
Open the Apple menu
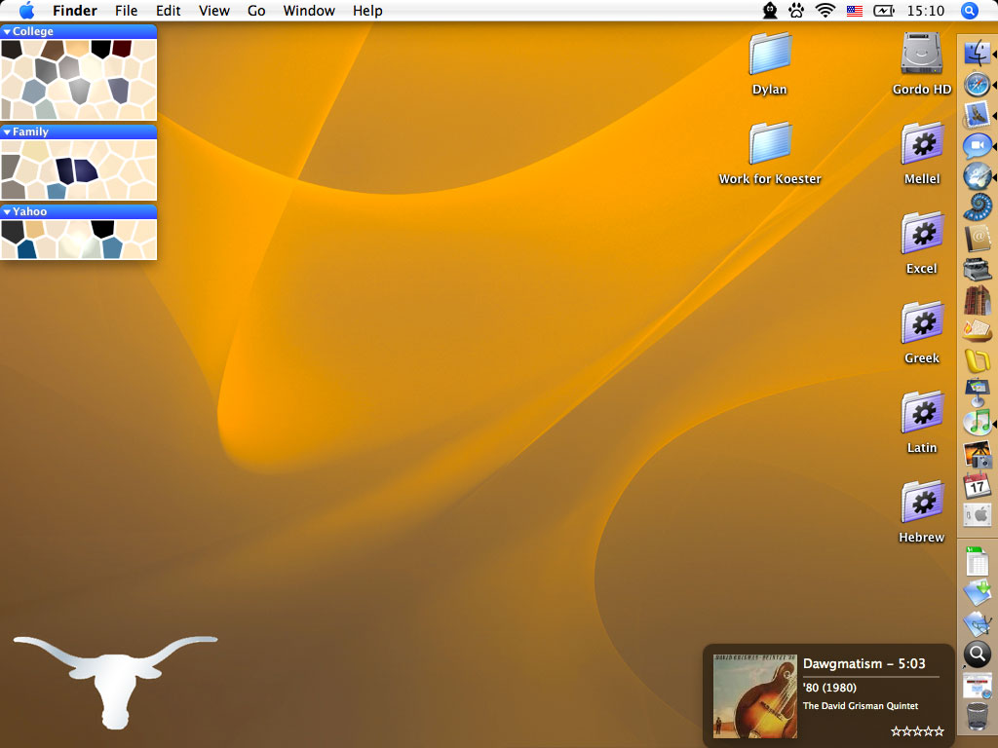pos(26,11)
